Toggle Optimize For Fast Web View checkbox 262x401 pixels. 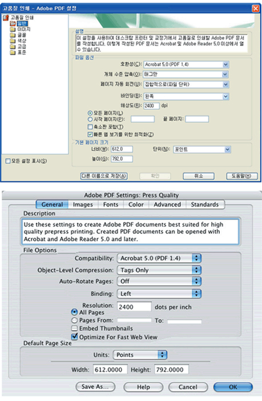coord(75,337)
